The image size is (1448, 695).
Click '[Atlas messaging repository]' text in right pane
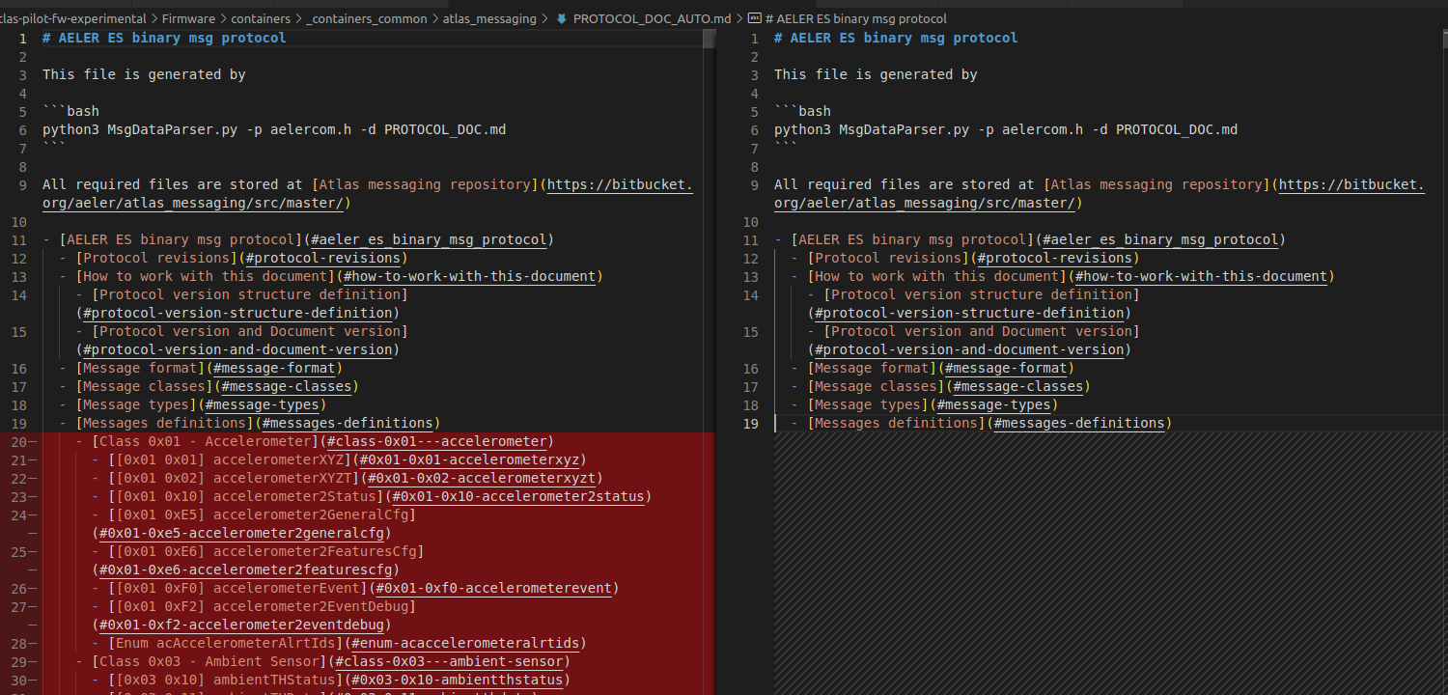[1156, 184]
